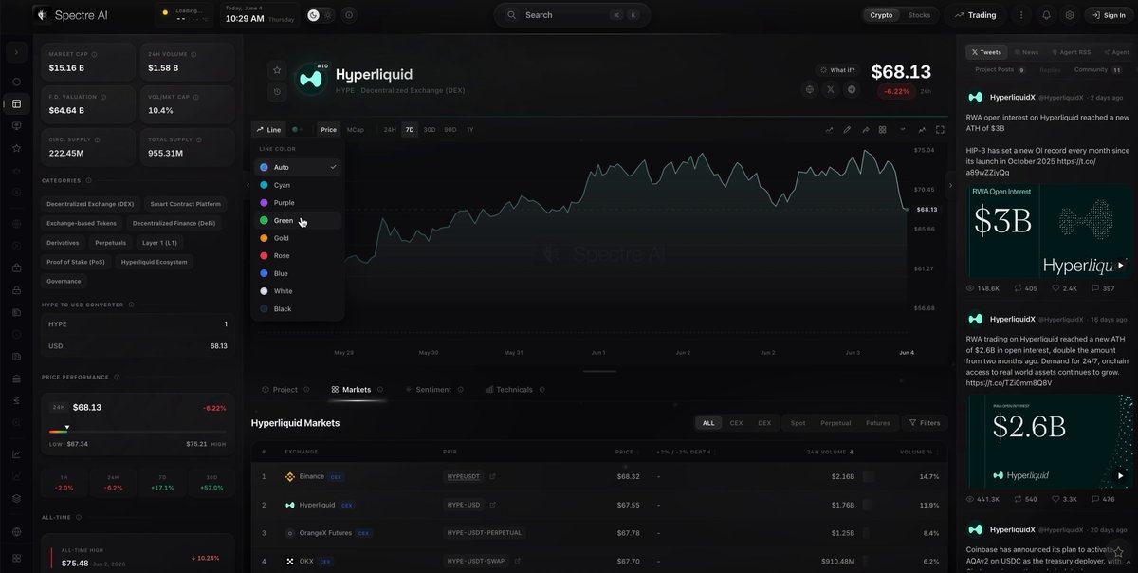Click the HYPE amount field in the converter
Image resolution: width=1138 pixels, height=573 pixels.
pyautogui.click(x=138, y=324)
